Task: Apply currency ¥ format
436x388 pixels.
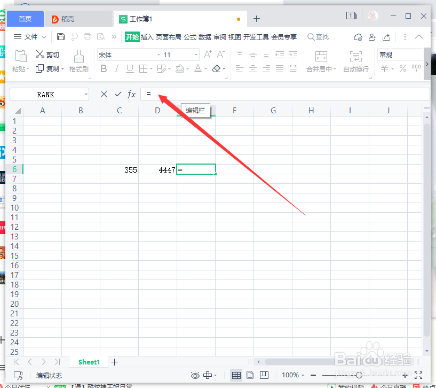Action: tap(385, 68)
